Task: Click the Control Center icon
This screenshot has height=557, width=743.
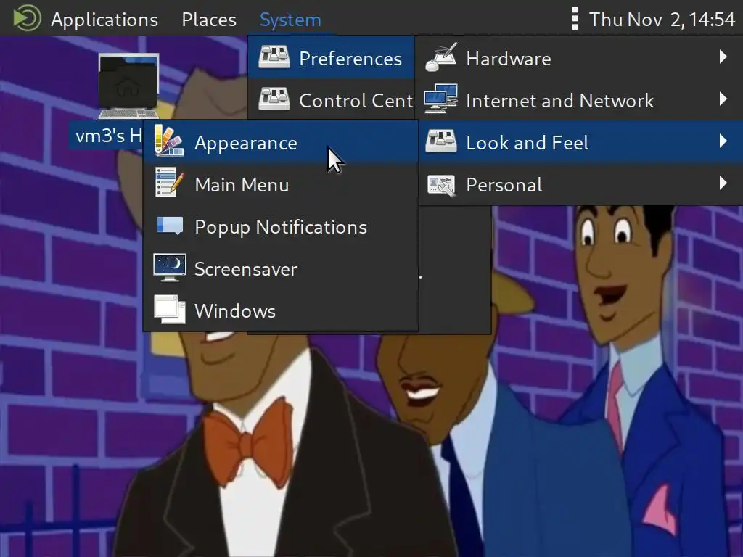Action: click(x=274, y=99)
